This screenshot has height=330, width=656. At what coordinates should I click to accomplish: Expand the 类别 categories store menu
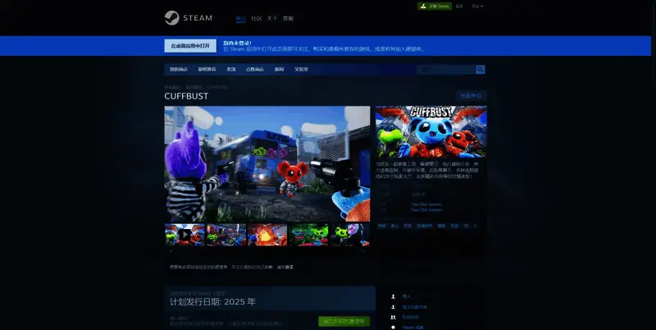231,70
